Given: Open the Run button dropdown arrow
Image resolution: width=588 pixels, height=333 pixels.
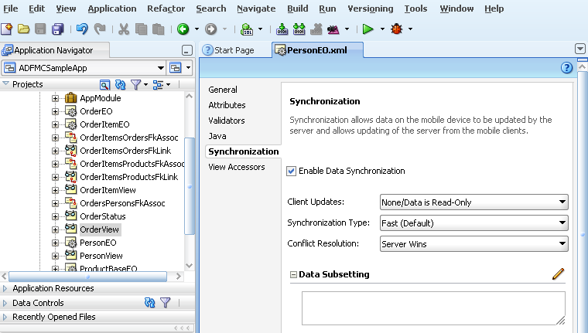Looking at the screenshot, I should (x=382, y=29).
